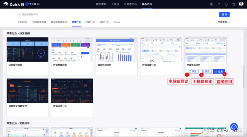The height and width of the screenshot is (137, 247).
Task: Click the icon next to 专业版 label
Action: 38,4
